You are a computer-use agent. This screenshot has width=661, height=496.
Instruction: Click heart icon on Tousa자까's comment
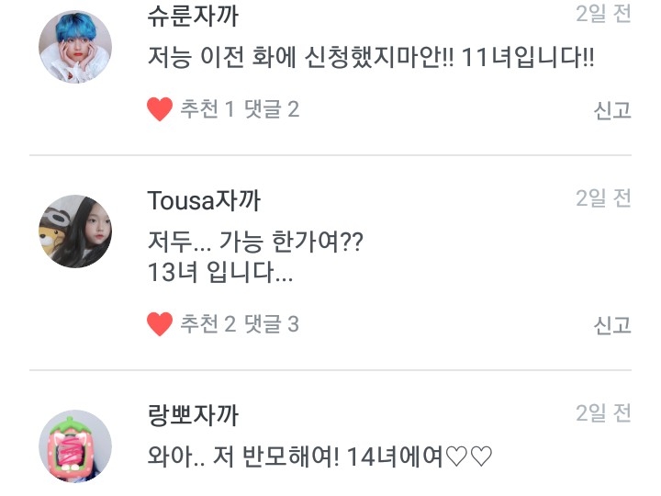[160, 324]
